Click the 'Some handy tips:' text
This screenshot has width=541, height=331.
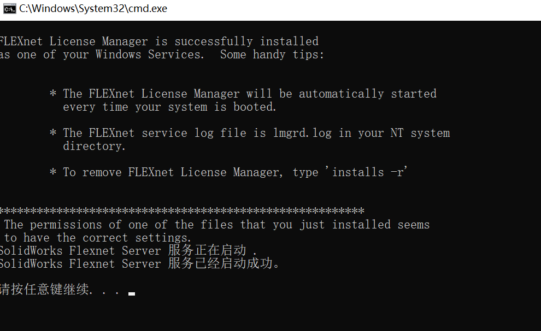[272, 55]
